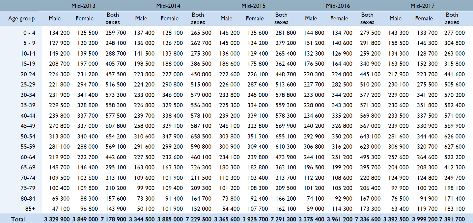Click the Mid-2015 column group header

253,6
